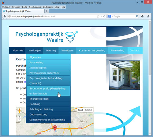Image resolution: width=153 pixels, height=137 pixels.
Task: Open the Google search engine selector
Action: point(110,16)
